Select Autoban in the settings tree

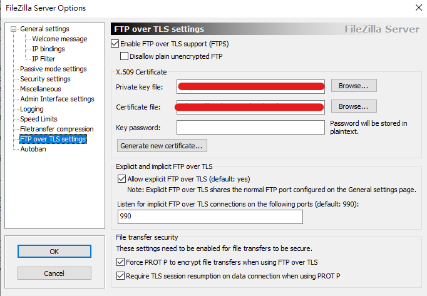tap(33, 149)
